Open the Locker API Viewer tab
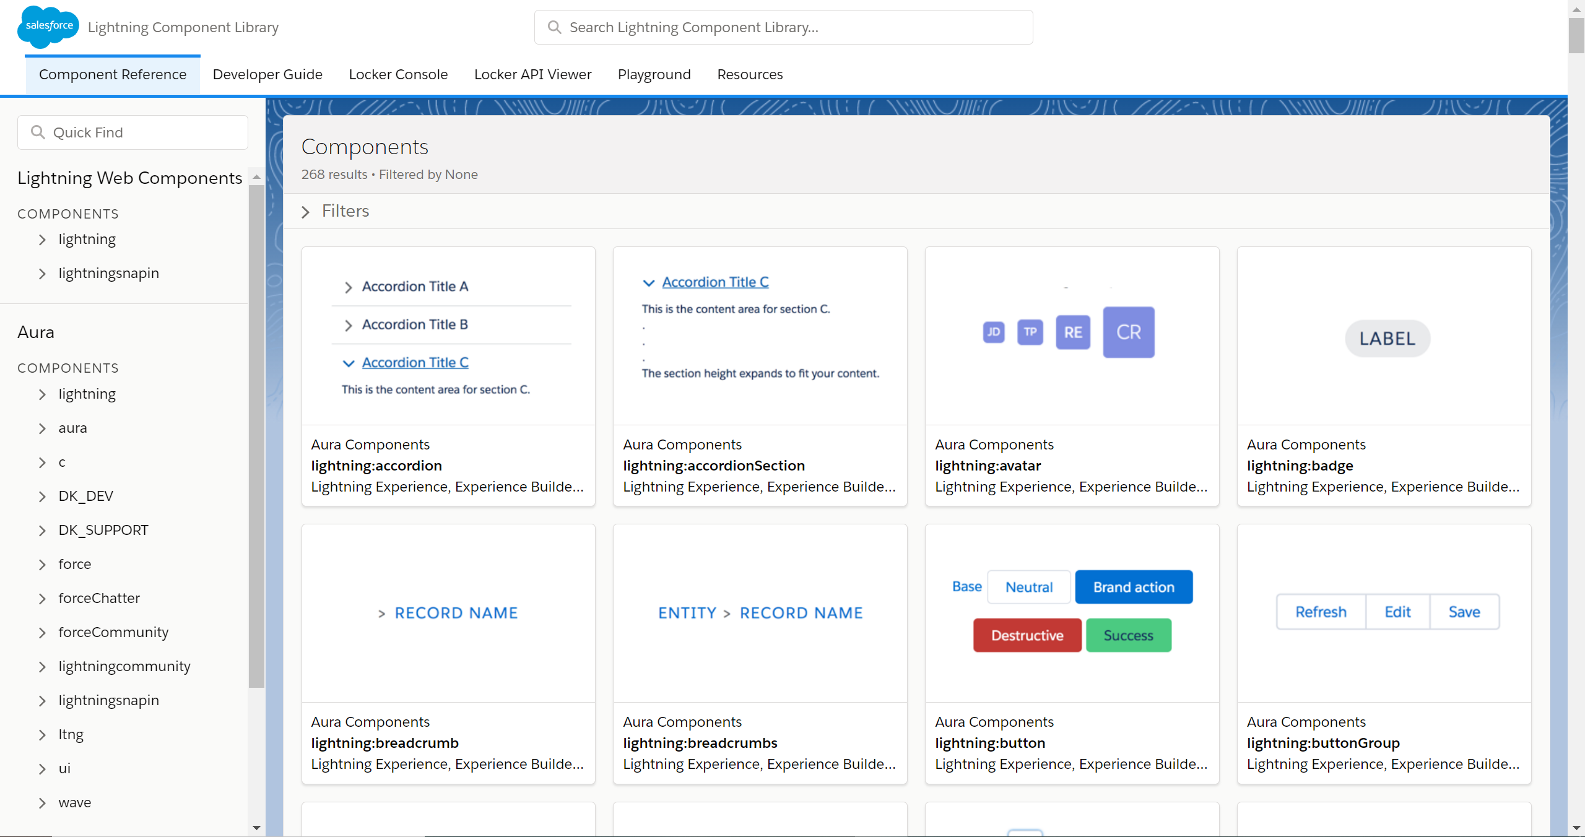This screenshot has width=1585, height=837. coord(532,74)
